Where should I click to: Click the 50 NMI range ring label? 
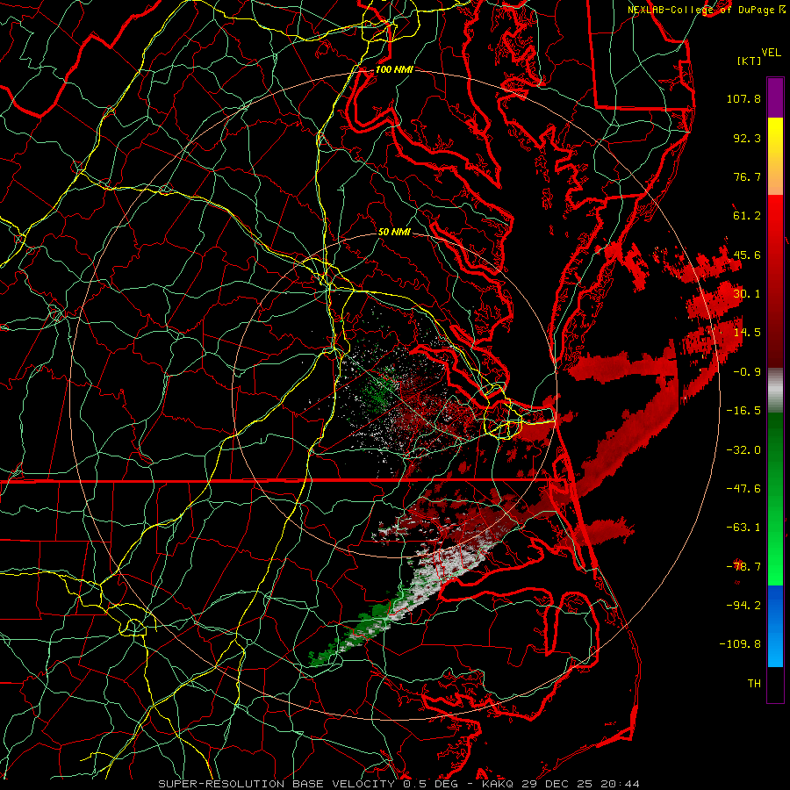(394, 233)
